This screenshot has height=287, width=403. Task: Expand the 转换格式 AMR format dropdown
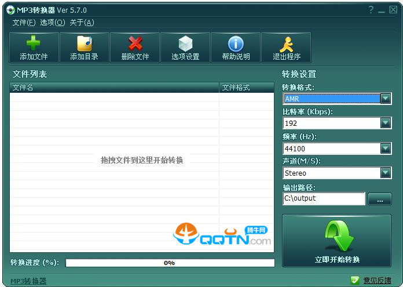coord(386,99)
